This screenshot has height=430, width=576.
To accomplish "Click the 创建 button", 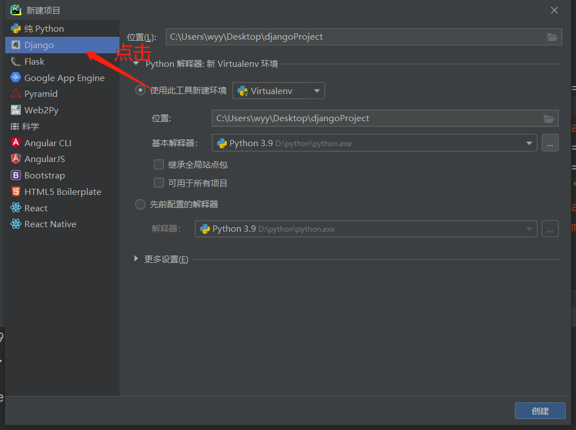I will pyautogui.click(x=540, y=411).
